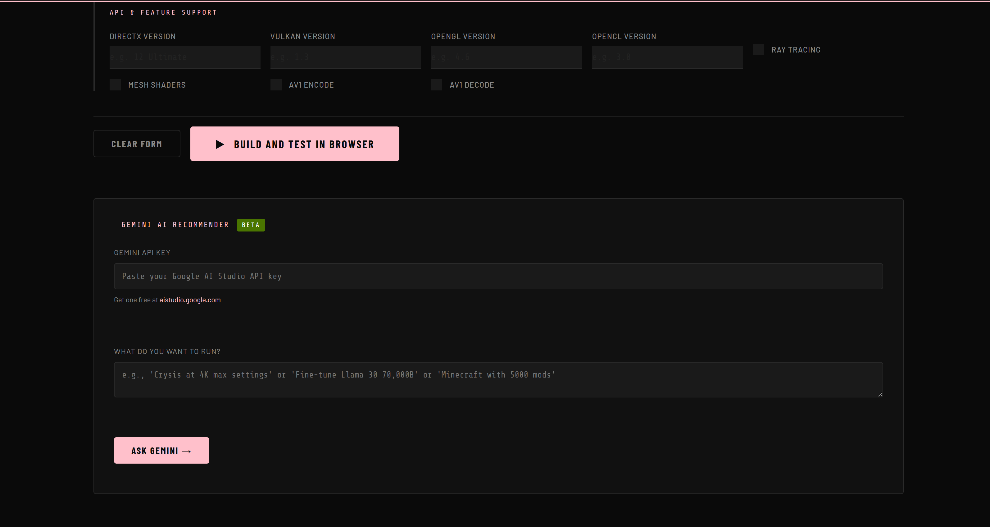The height and width of the screenshot is (527, 990).
Task: Click the green BETA badge
Action: point(251,225)
